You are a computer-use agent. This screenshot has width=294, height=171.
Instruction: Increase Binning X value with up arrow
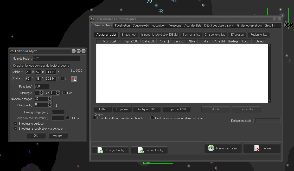[x=41, y=92]
